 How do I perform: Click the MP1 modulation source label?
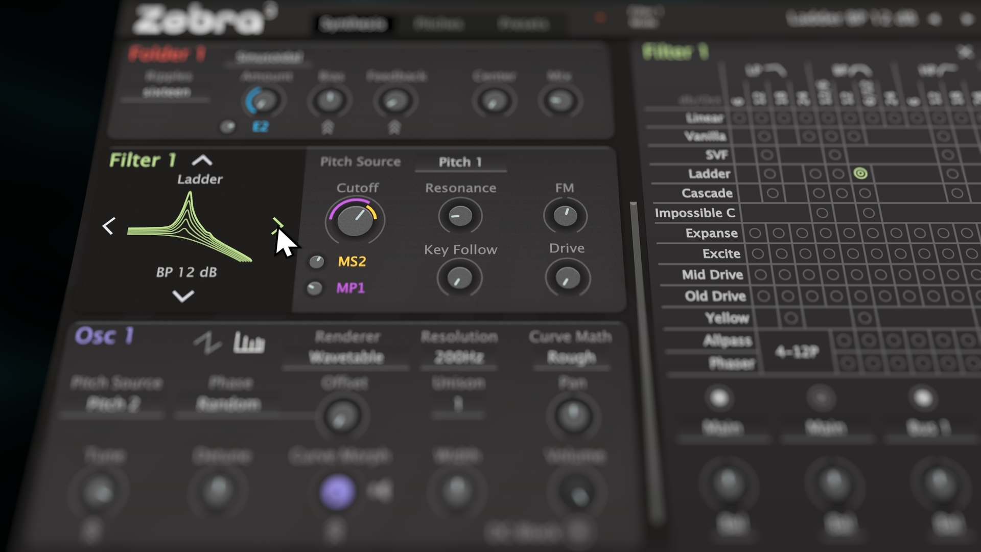351,288
